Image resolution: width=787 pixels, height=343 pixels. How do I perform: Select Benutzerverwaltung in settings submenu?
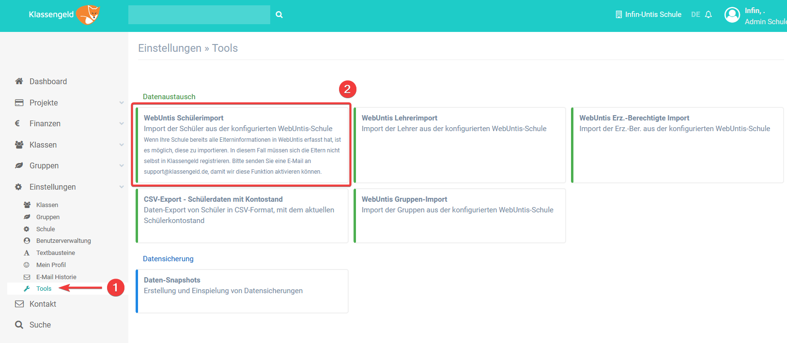pos(63,241)
